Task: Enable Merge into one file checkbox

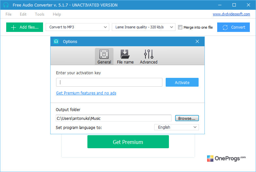Action: point(180,27)
